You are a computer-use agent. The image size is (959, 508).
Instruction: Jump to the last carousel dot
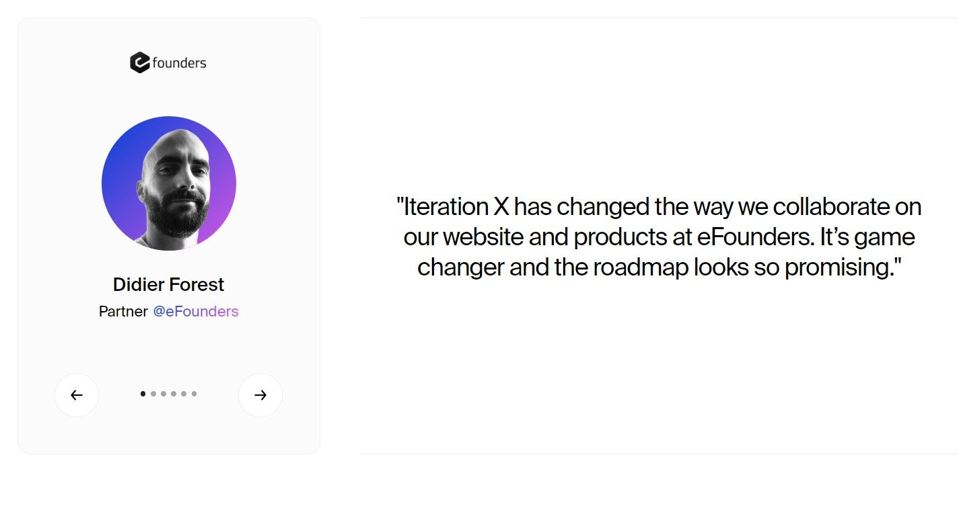(194, 394)
